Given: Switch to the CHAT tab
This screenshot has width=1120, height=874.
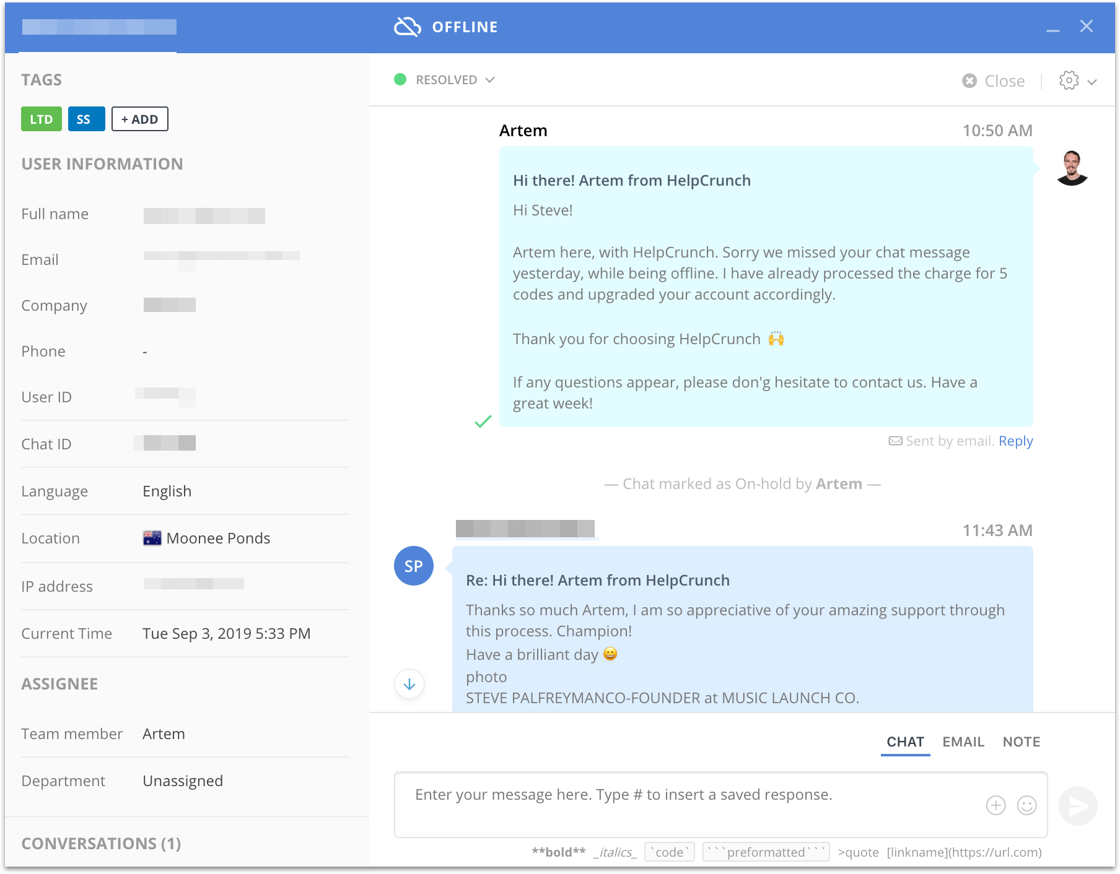Looking at the screenshot, I should (x=906, y=742).
